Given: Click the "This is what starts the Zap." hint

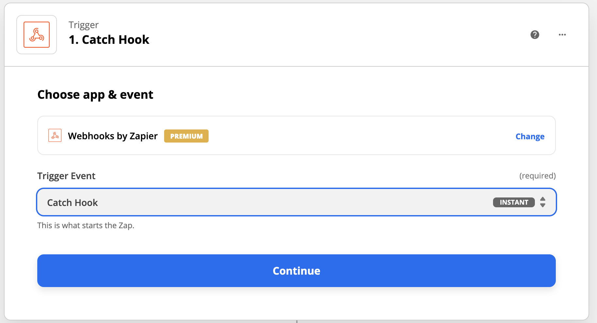Looking at the screenshot, I should (x=86, y=226).
